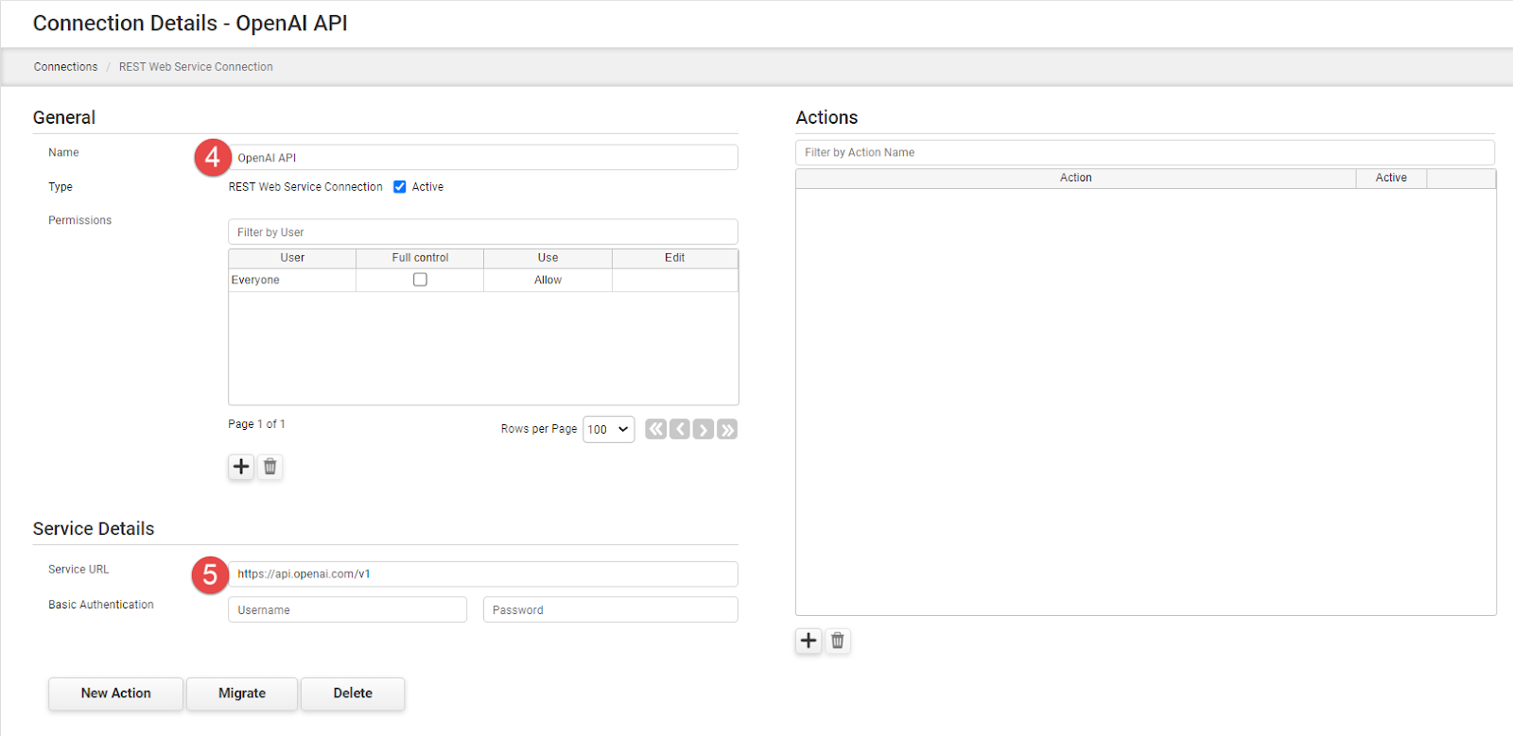This screenshot has width=1513, height=736.
Task: Click Allow cell for Everyone
Action: (548, 281)
